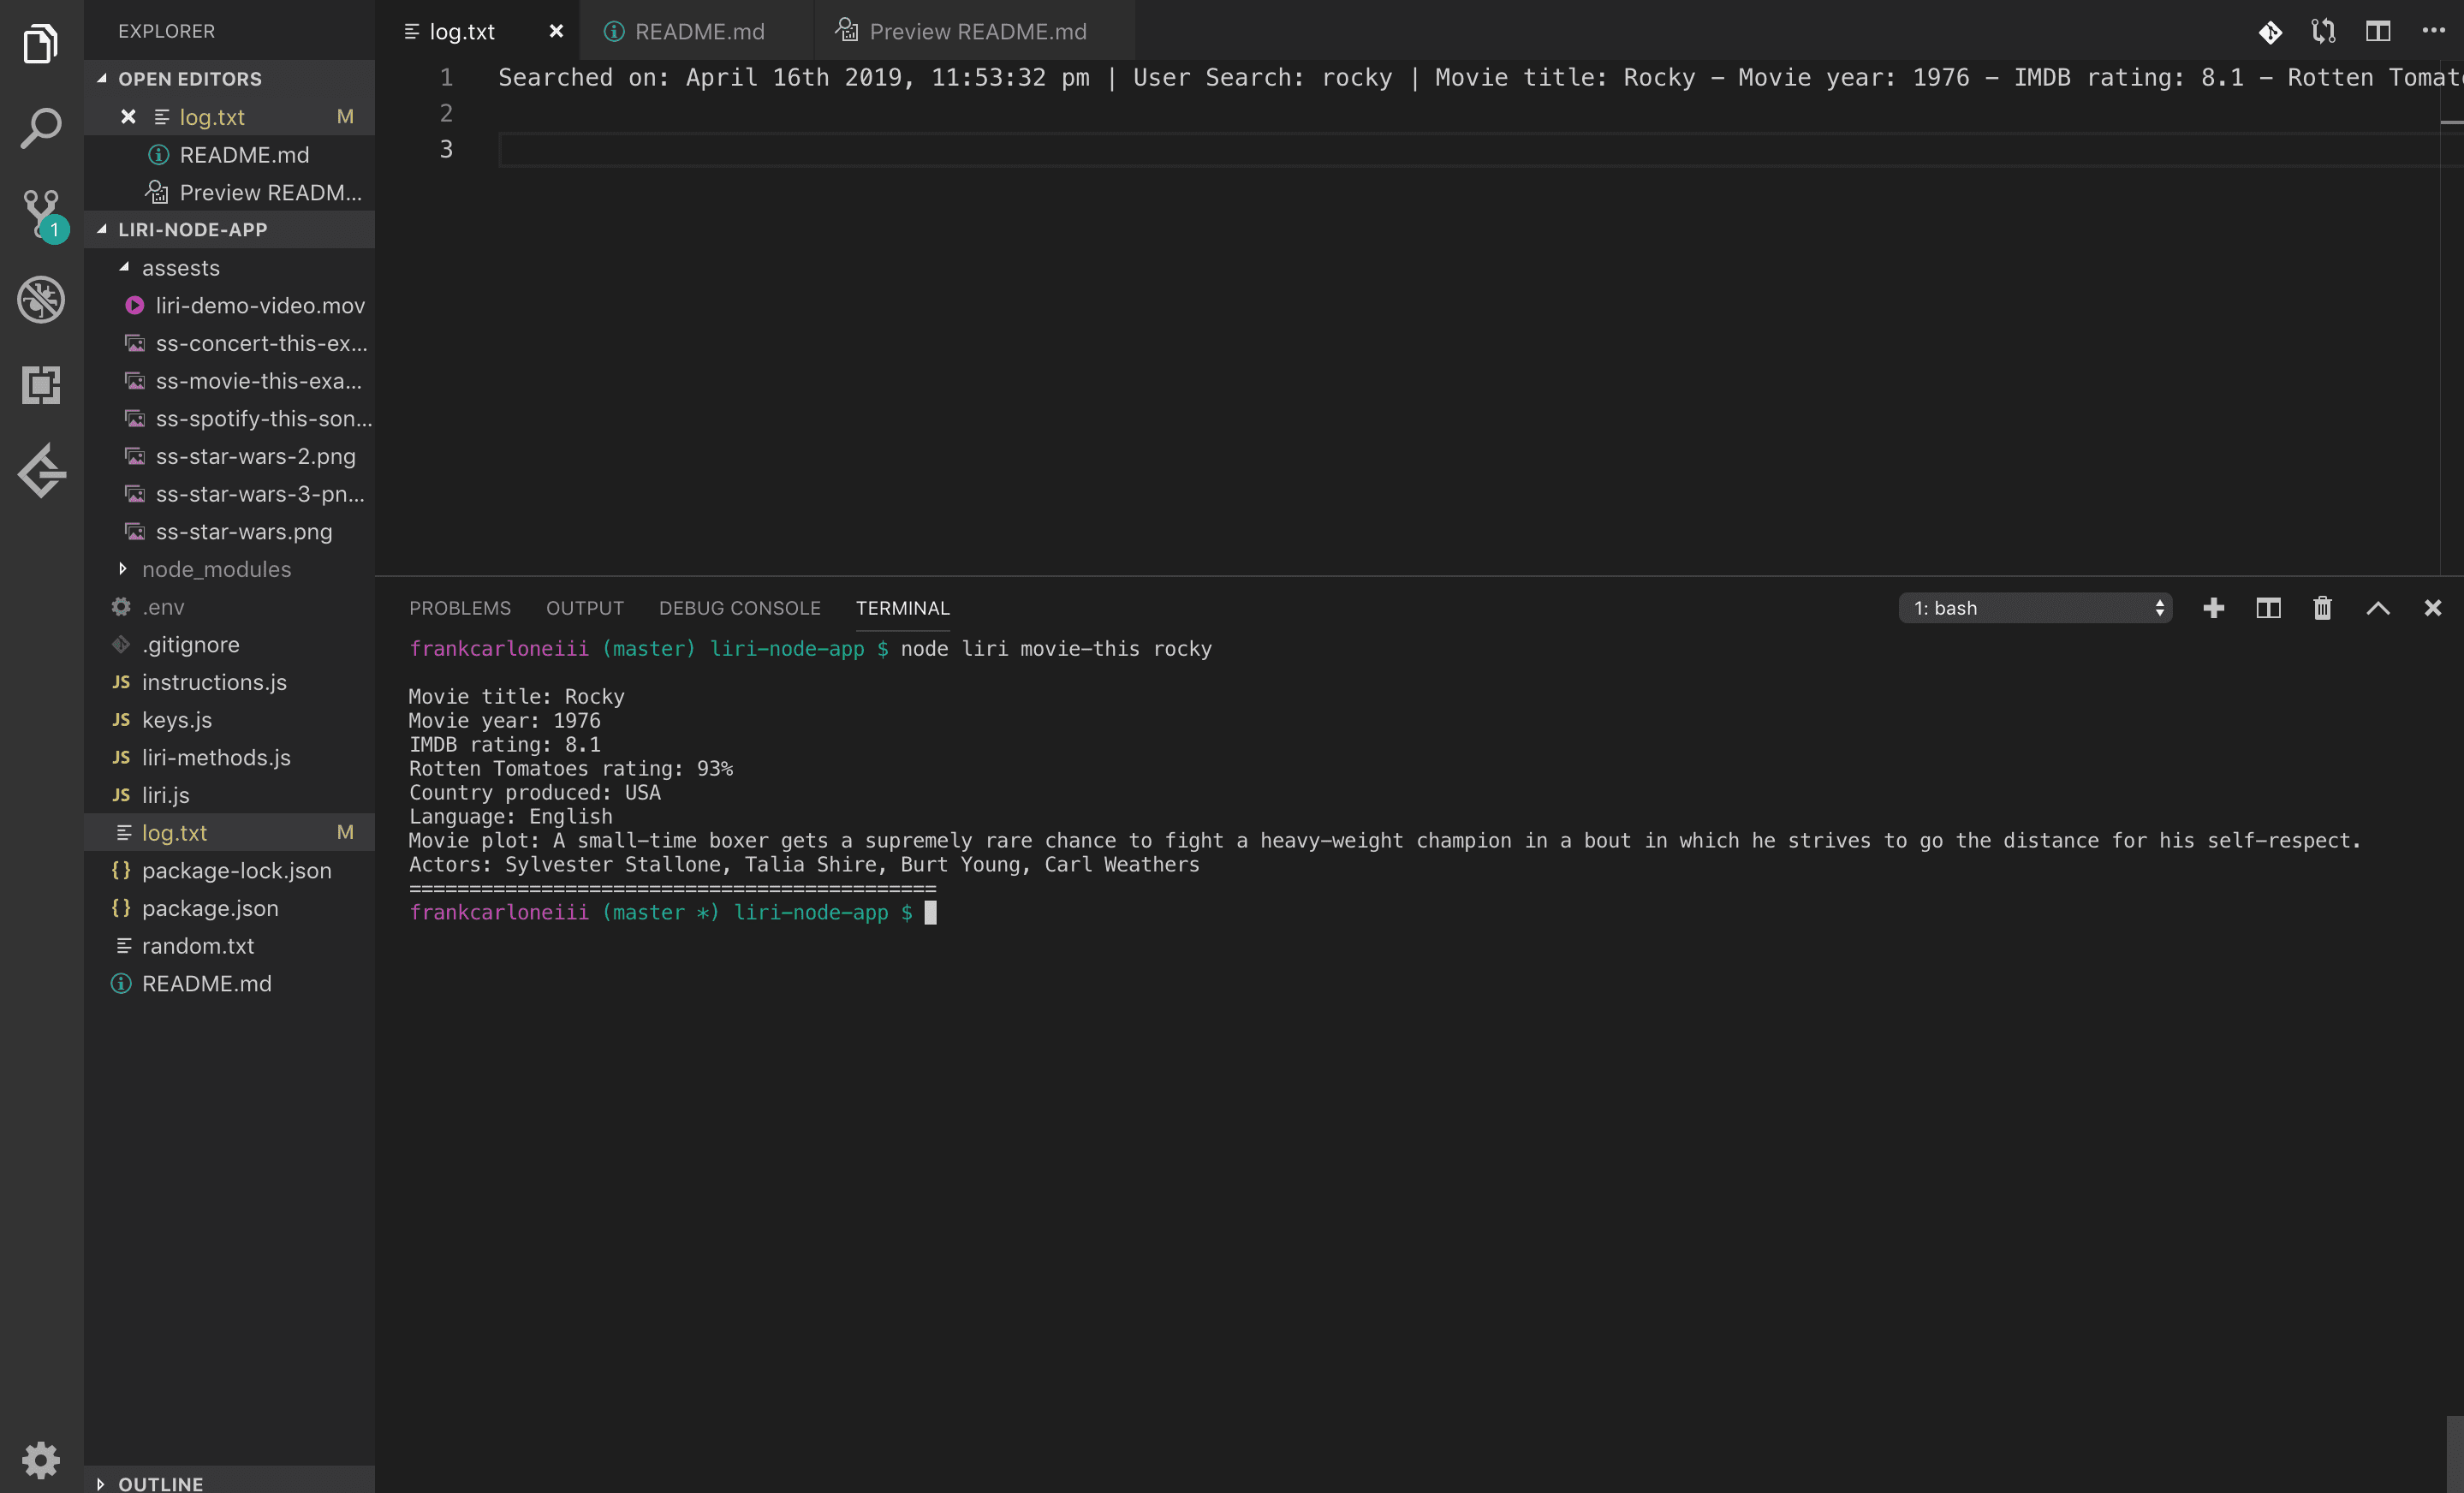2464x1493 pixels.
Task: Open liri-methods.js file
Action: (230, 758)
